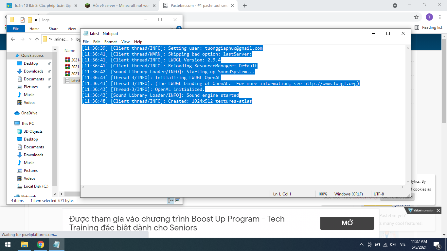The image size is (447, 251).
Task: Open 3D Objects in Explorer sidebar
Action: 33,131
